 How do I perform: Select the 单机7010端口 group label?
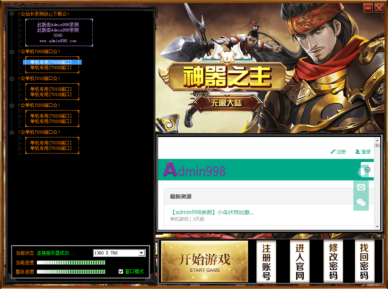pyautogui.click(x=39, y=79)
